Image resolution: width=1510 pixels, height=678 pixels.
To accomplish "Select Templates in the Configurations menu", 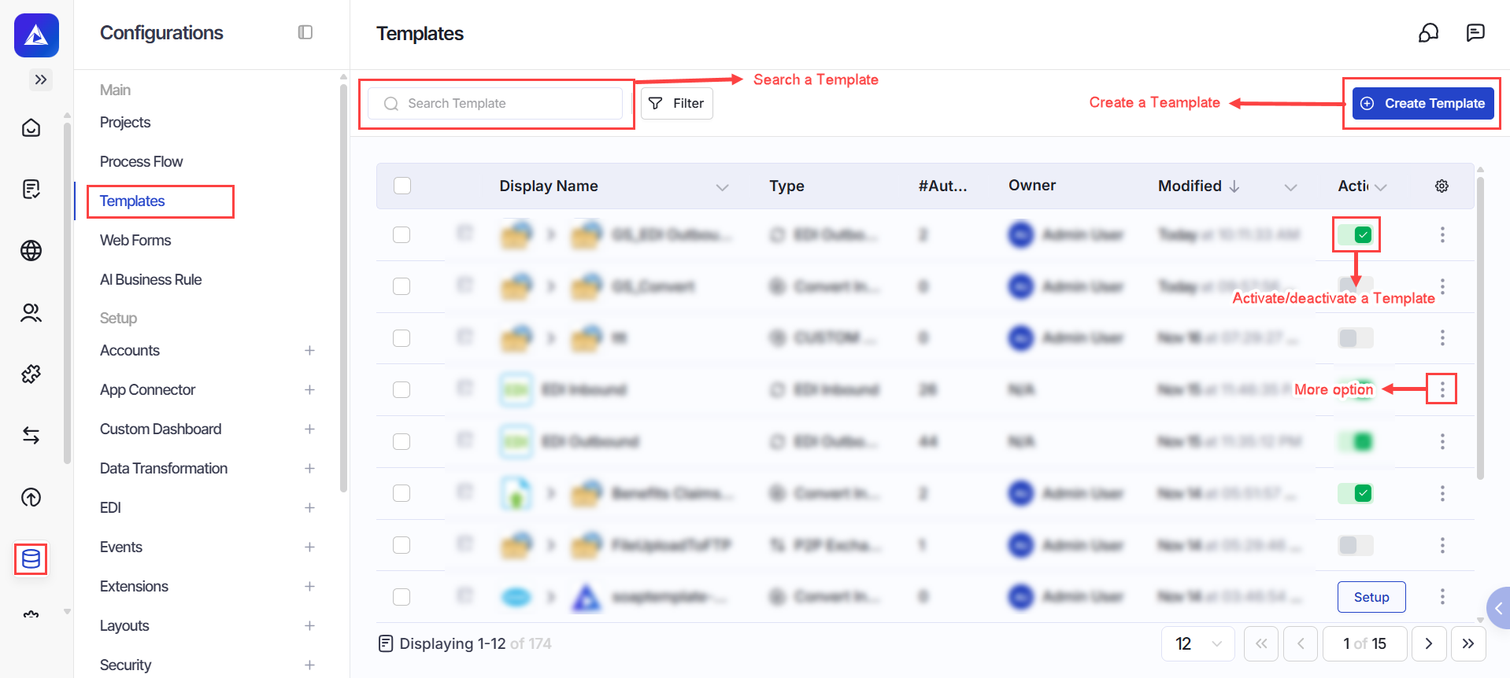I will pyautogui.click(x=132, y=201).
